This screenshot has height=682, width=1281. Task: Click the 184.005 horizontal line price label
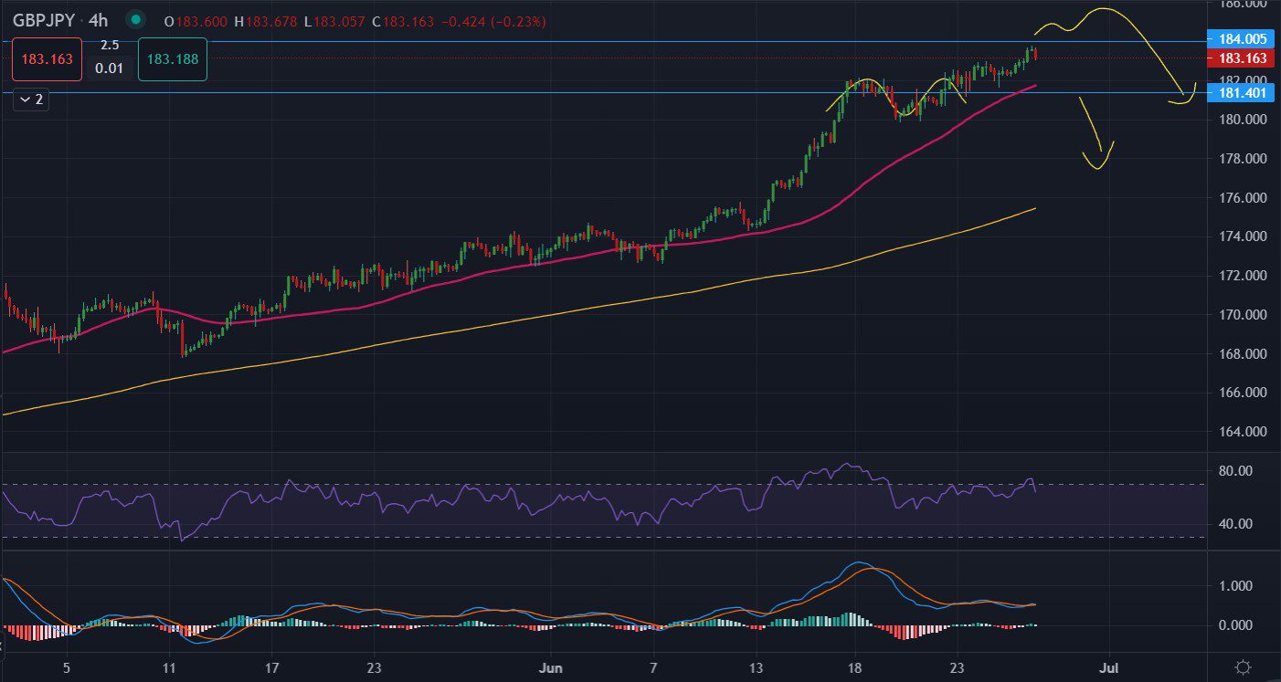[1243, 38]
